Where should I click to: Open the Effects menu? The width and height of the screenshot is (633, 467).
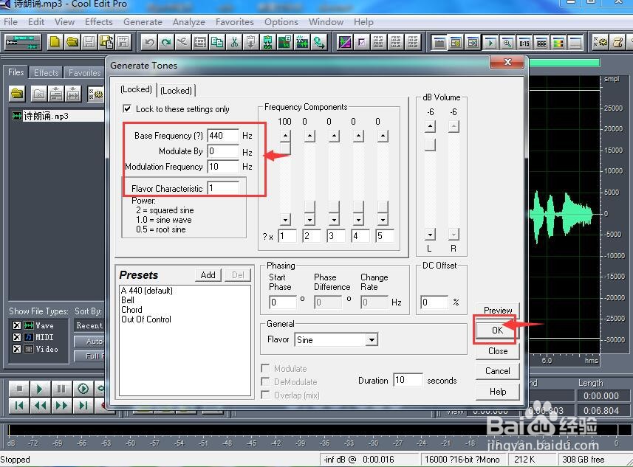(98, 22)
